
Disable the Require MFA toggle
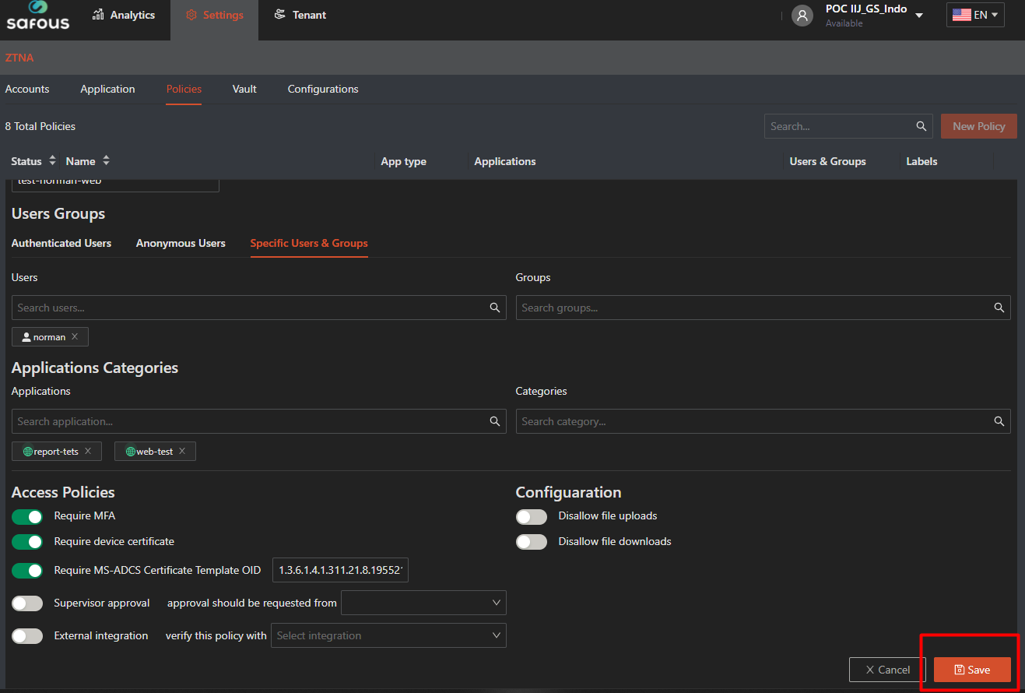pos(27,516)
